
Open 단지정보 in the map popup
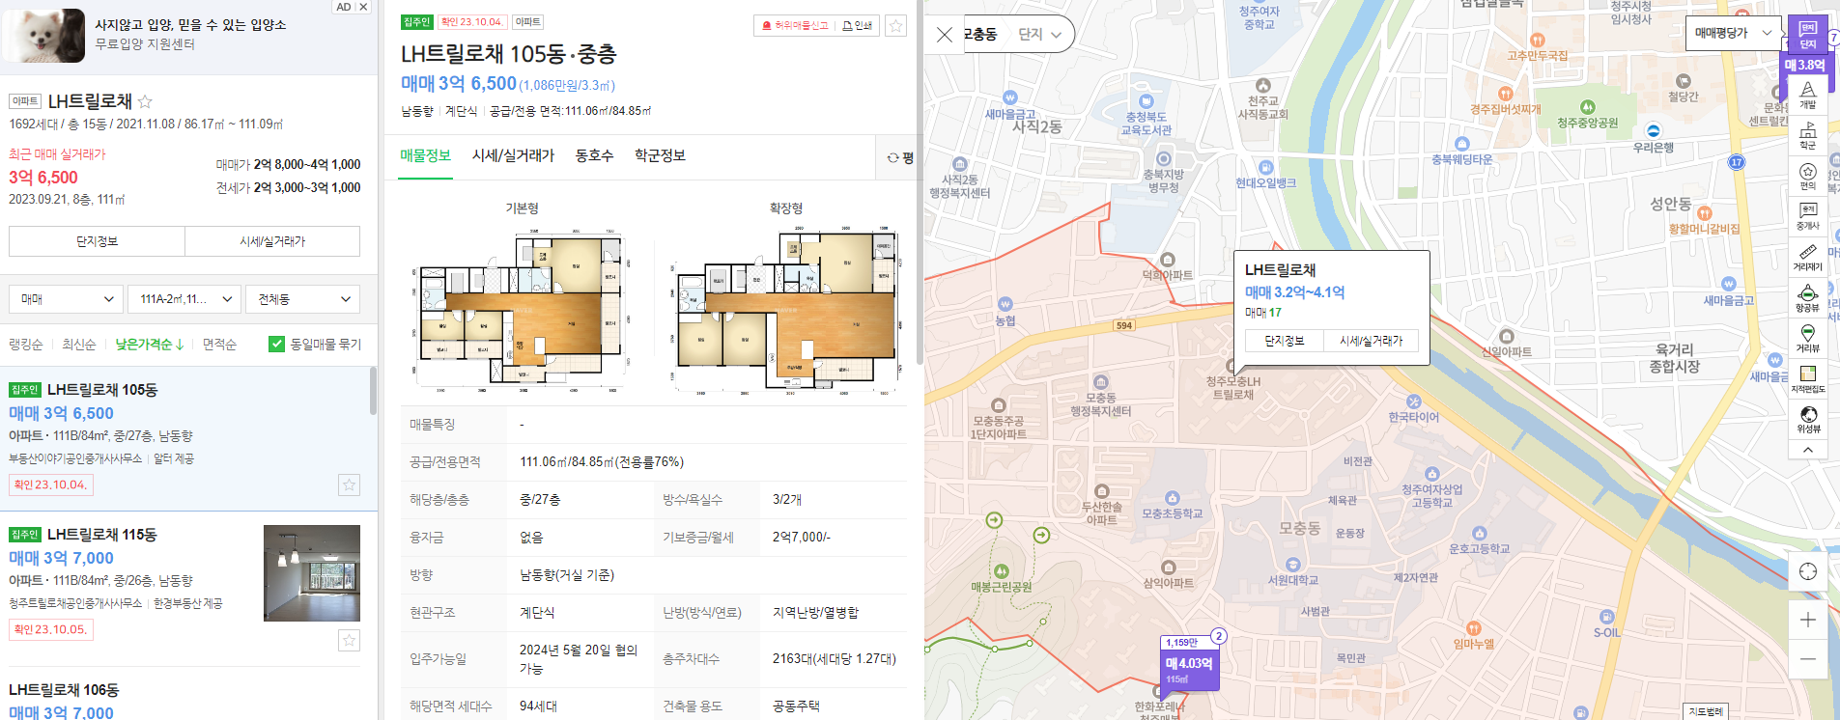pyautogui.click(x=1285, y=341)
